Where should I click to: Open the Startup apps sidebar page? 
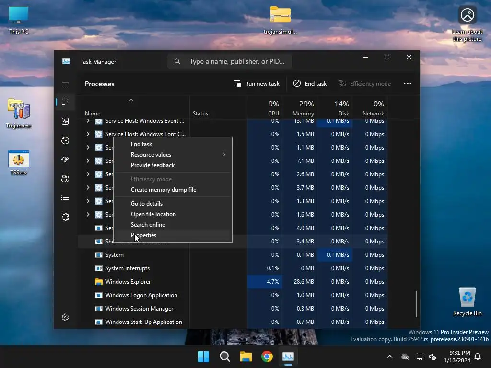click(65, 159)
